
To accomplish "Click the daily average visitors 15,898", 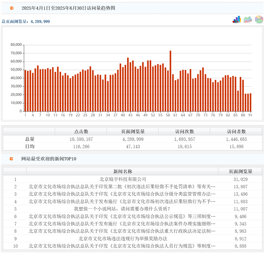I will pyautogui.click(x=236, y=147).
